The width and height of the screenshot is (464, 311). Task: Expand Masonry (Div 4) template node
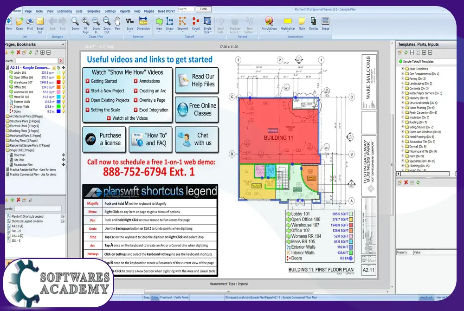pyautogui.click(x=403, y=98)
